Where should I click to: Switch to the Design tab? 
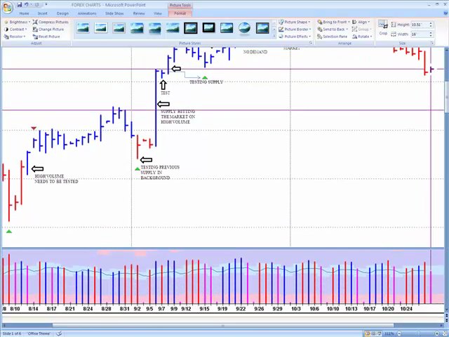[62, 13]
